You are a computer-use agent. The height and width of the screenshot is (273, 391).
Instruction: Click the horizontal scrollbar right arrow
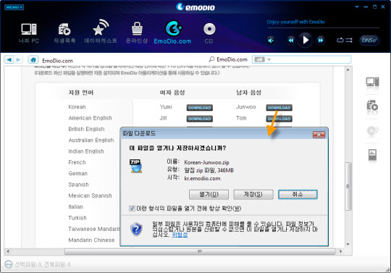[x=340, y=251]
